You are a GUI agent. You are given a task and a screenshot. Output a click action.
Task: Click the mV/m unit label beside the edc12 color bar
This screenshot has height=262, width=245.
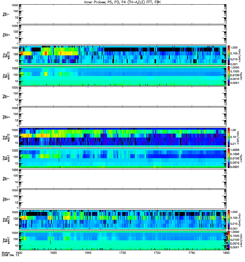pyautogui.click(x=240, y=220)
